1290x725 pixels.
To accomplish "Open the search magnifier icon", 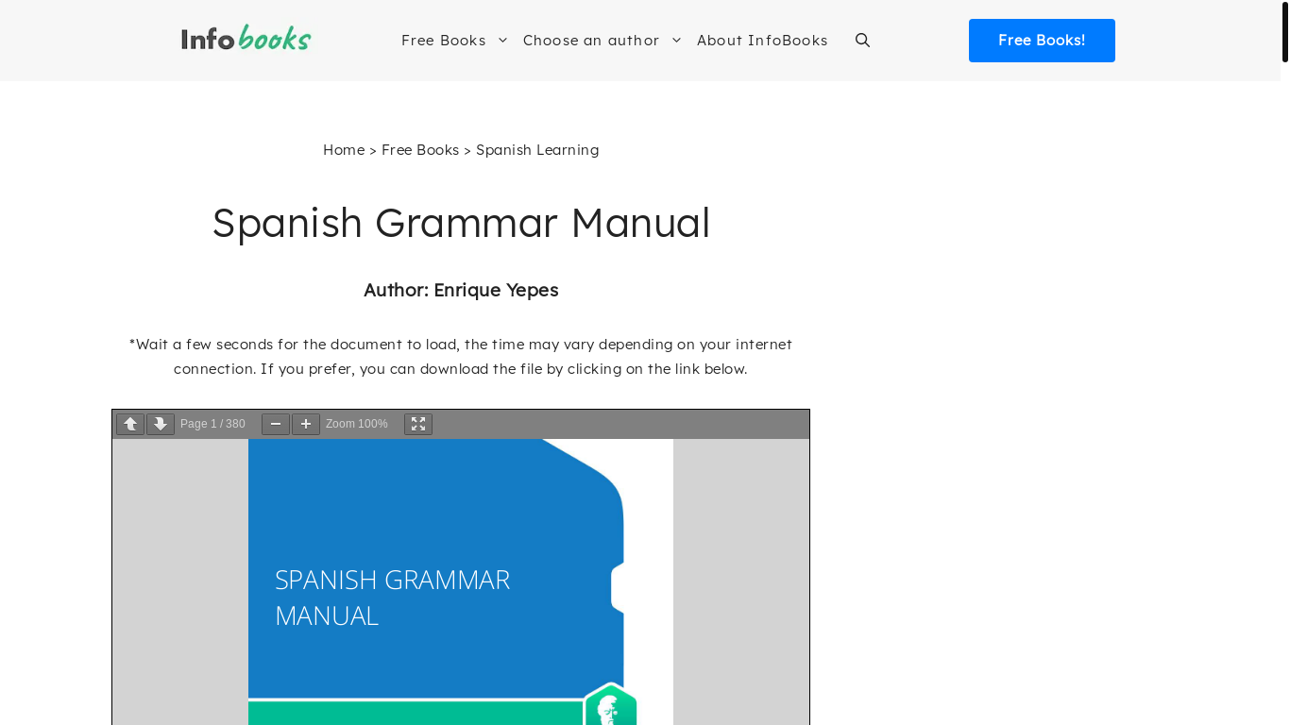I will pyautogui.click(x=862, y=40).
